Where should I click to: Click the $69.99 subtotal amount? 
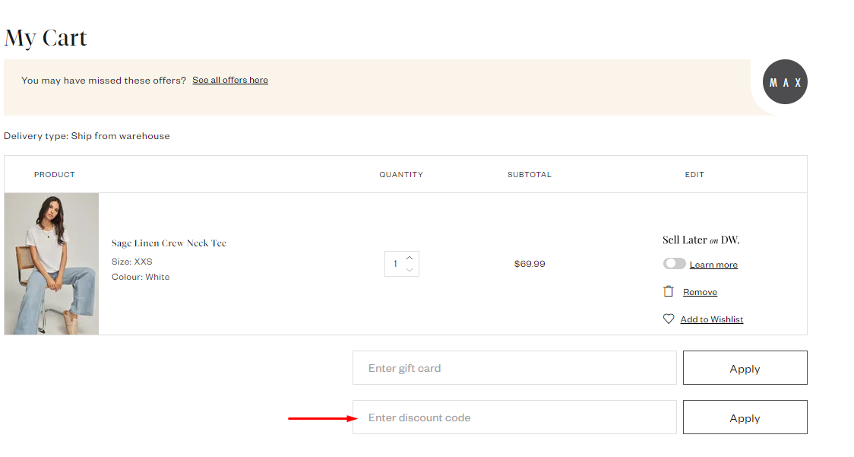[x=530, y=264]
